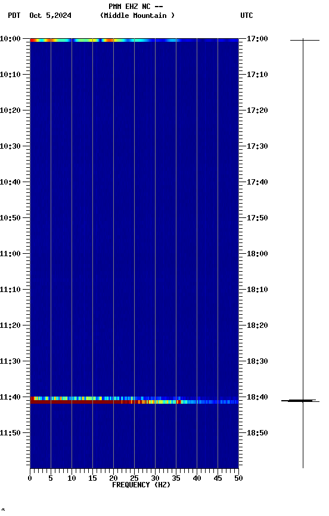Click the '15' frequency axis label
The width and height of the screenshot is (329, 516).
pos(92,478)
